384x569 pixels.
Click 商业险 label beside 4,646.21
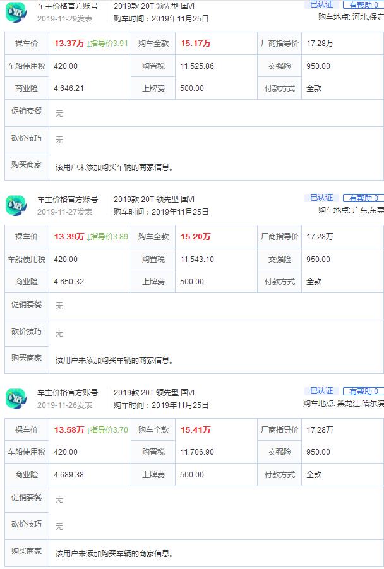click(x=27, y=88)
